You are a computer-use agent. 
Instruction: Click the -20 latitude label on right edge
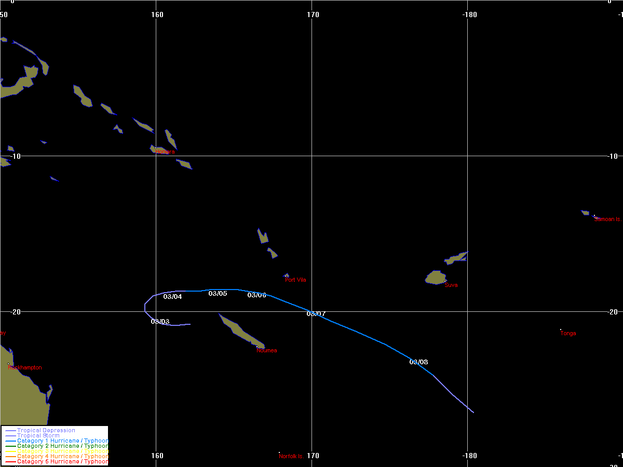[x=613, y=312]
